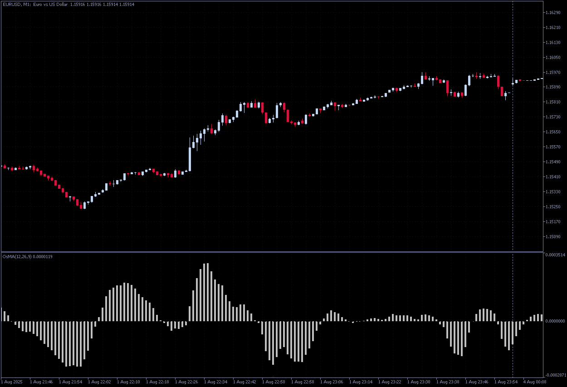Viewport: 567px width, 387px height.
Task: Click the 1 Aug 2025 date label
Action: click(x=13, y=382)
